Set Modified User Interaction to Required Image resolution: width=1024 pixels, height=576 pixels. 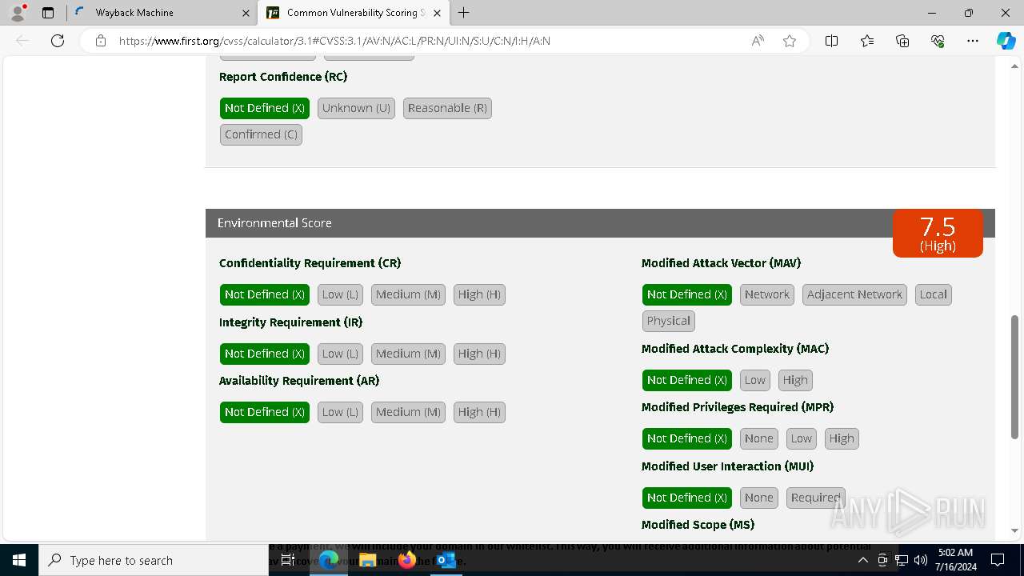click(815, 498)
